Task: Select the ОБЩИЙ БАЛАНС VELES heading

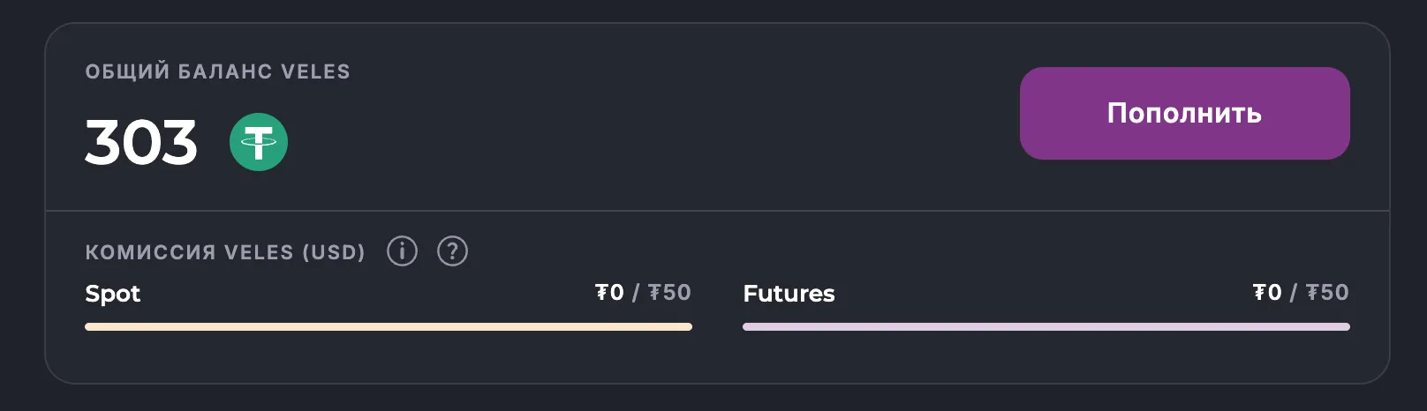Action: pos(217,71)
